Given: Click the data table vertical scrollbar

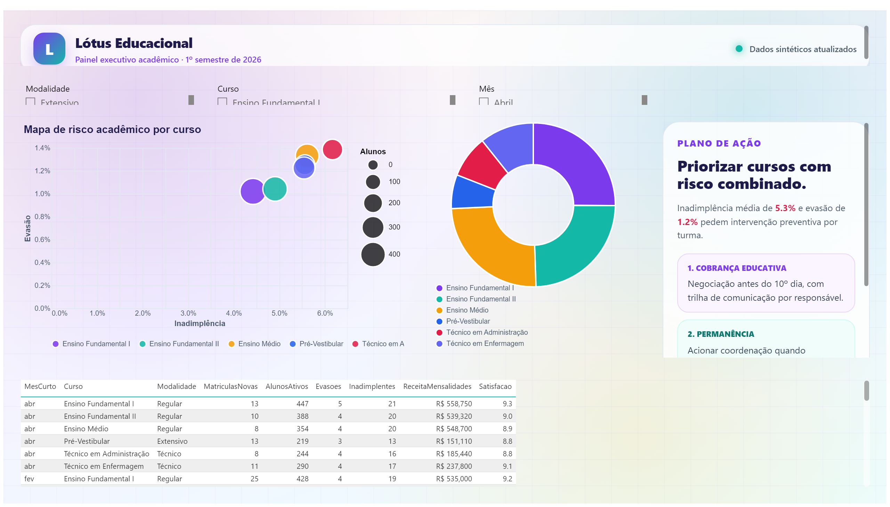Looking at the screenshot, I should click(866, 390).
